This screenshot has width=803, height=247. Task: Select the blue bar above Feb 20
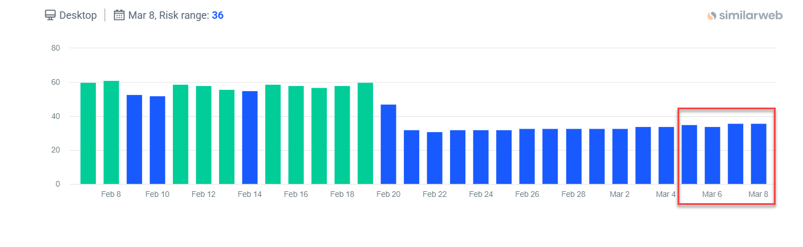click(388, 145)
